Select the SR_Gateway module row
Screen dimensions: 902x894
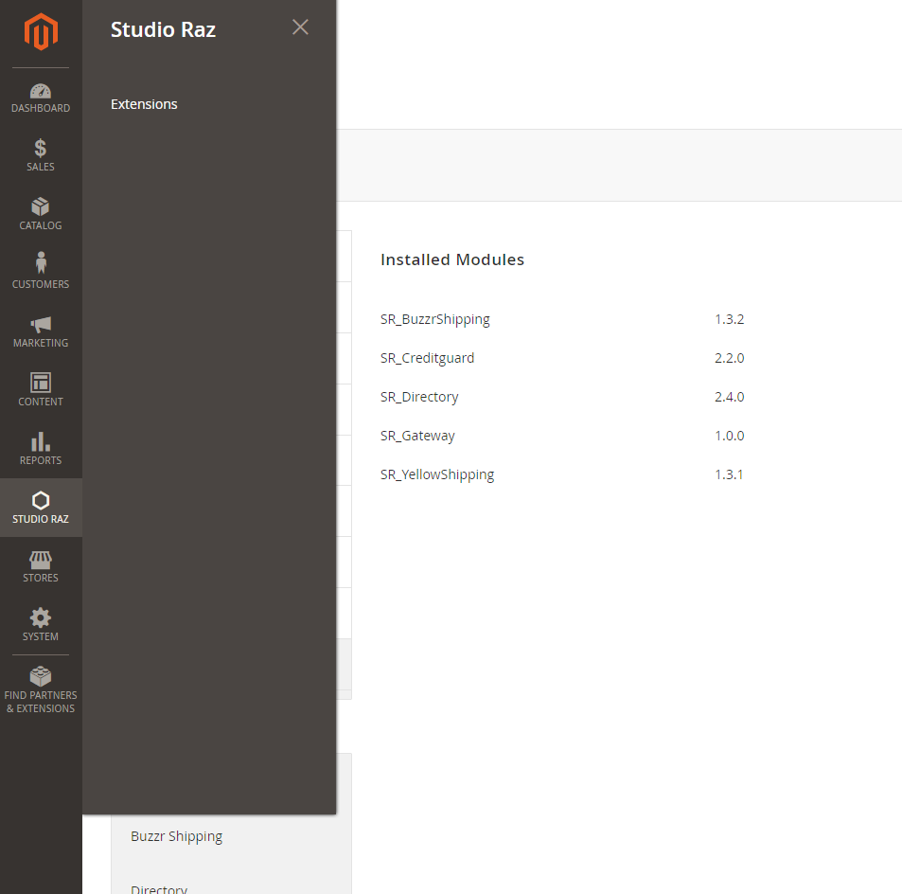tap(417, 436)
